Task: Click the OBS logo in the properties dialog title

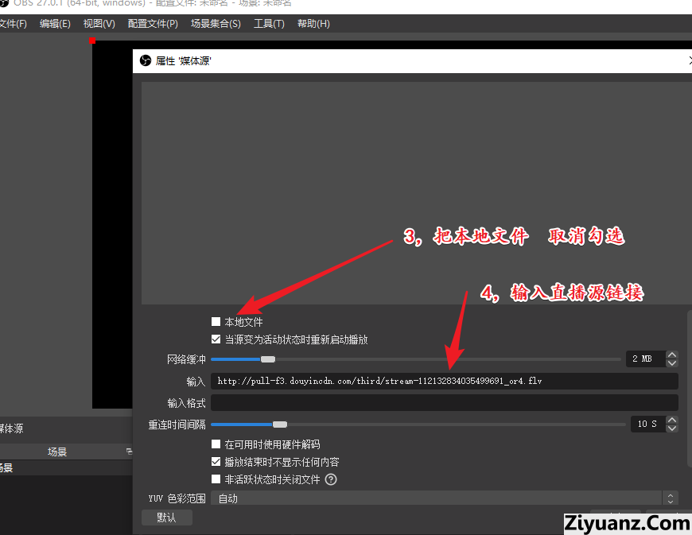Action: (x=146, y=60)
